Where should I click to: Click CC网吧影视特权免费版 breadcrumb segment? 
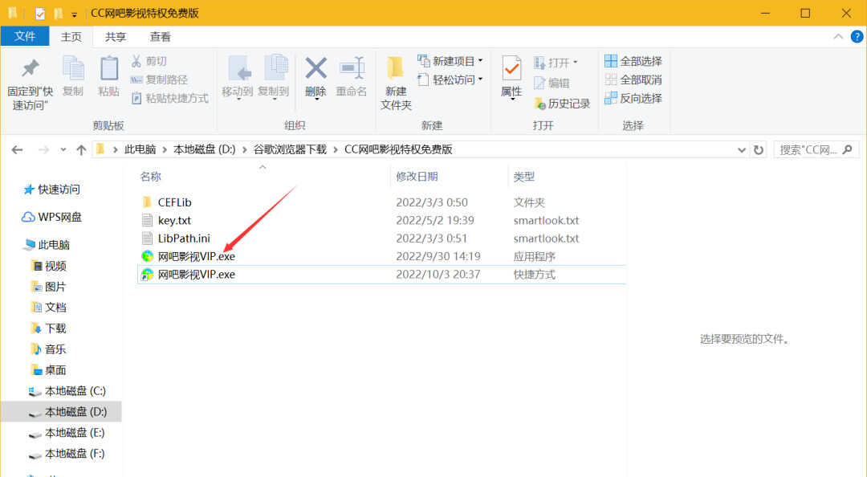coord(398,149)
